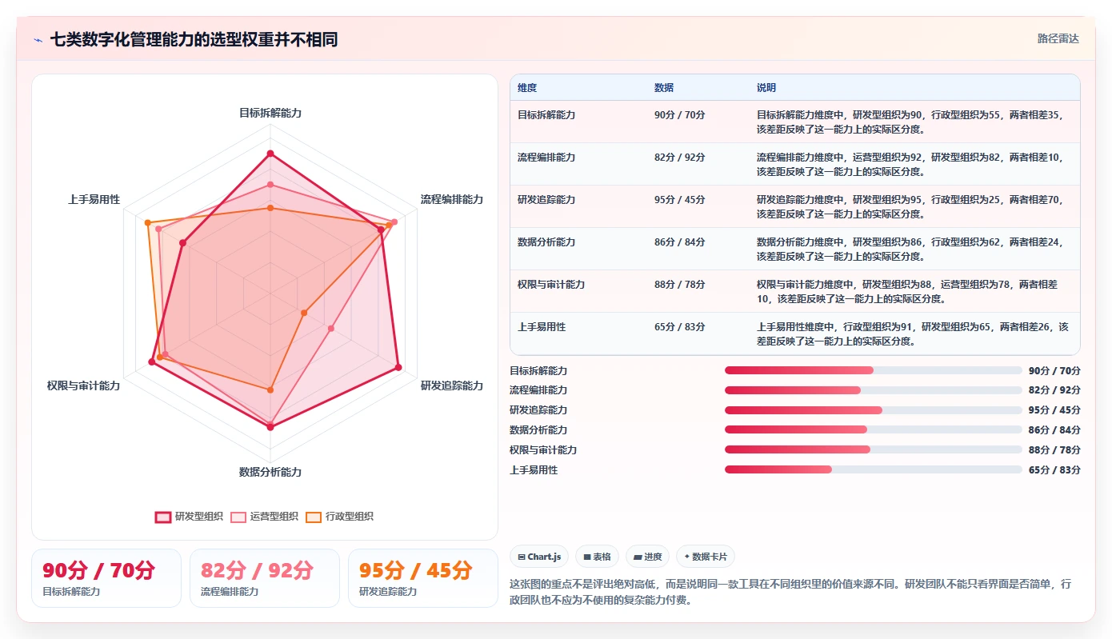
Task: Select the 数据卡片 tag chip
Action: pos(706,557)
